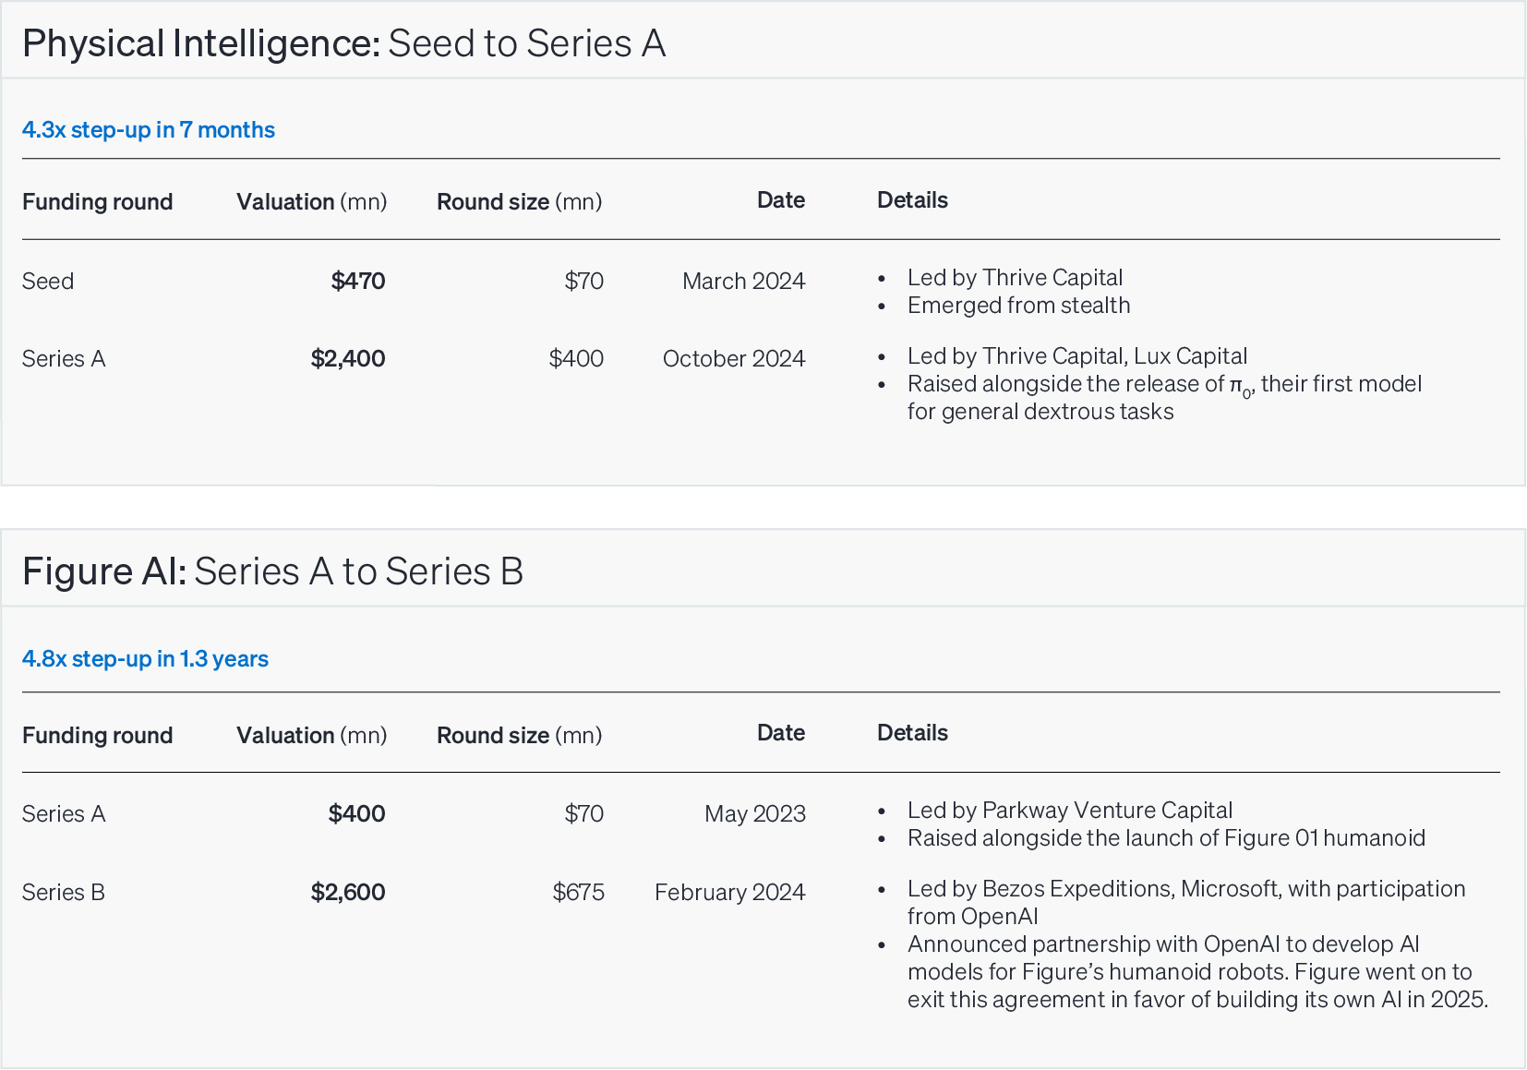The height and width of the screenshot is (1070, 1527).
Task: Select the Series B row label
Action: (64, 893)
